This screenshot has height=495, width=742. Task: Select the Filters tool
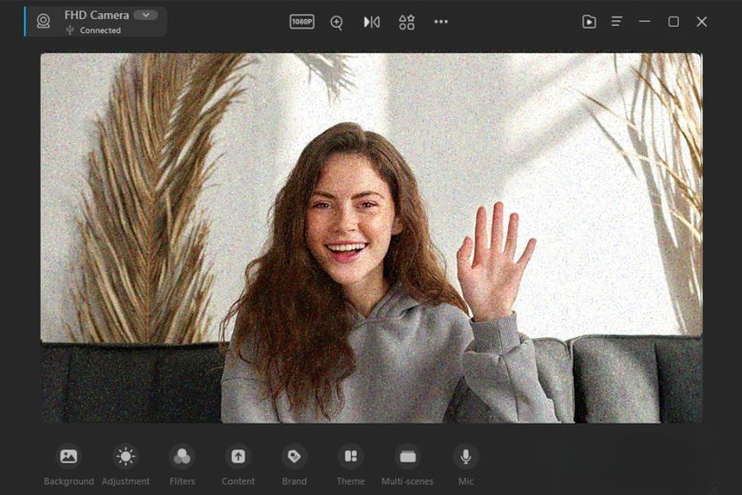pyautogui.click(x=182, y=457)
